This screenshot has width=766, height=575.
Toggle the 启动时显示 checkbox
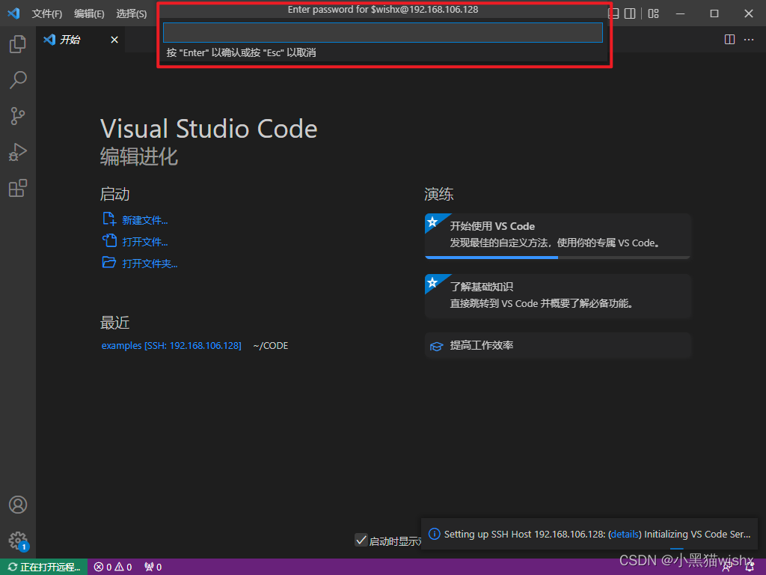click(362, 540)
